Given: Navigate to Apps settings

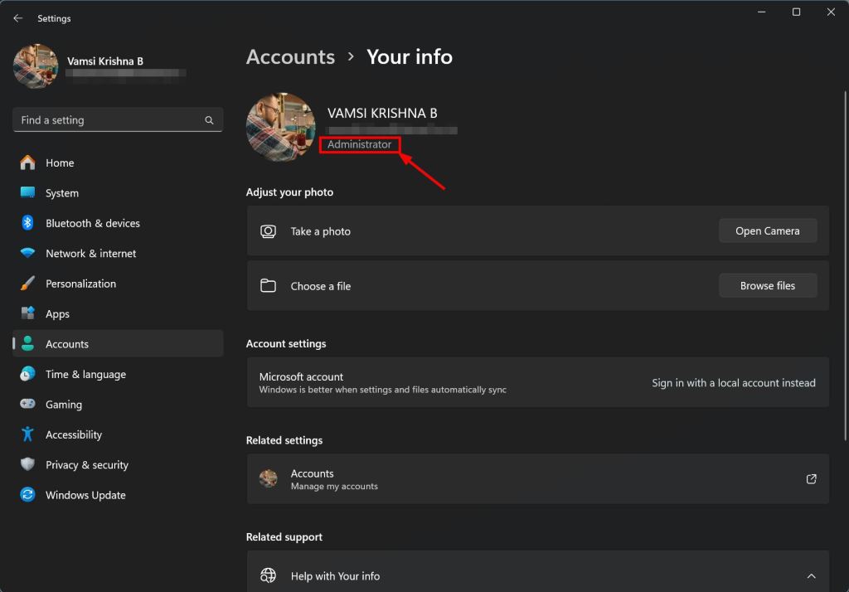Looking at the screenshot, I should (118, 313).
